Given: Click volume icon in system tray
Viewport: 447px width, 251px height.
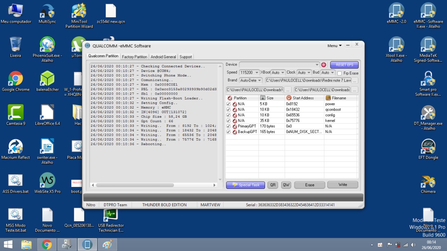Looking at the screenshot, I should (x=413, y=245).
